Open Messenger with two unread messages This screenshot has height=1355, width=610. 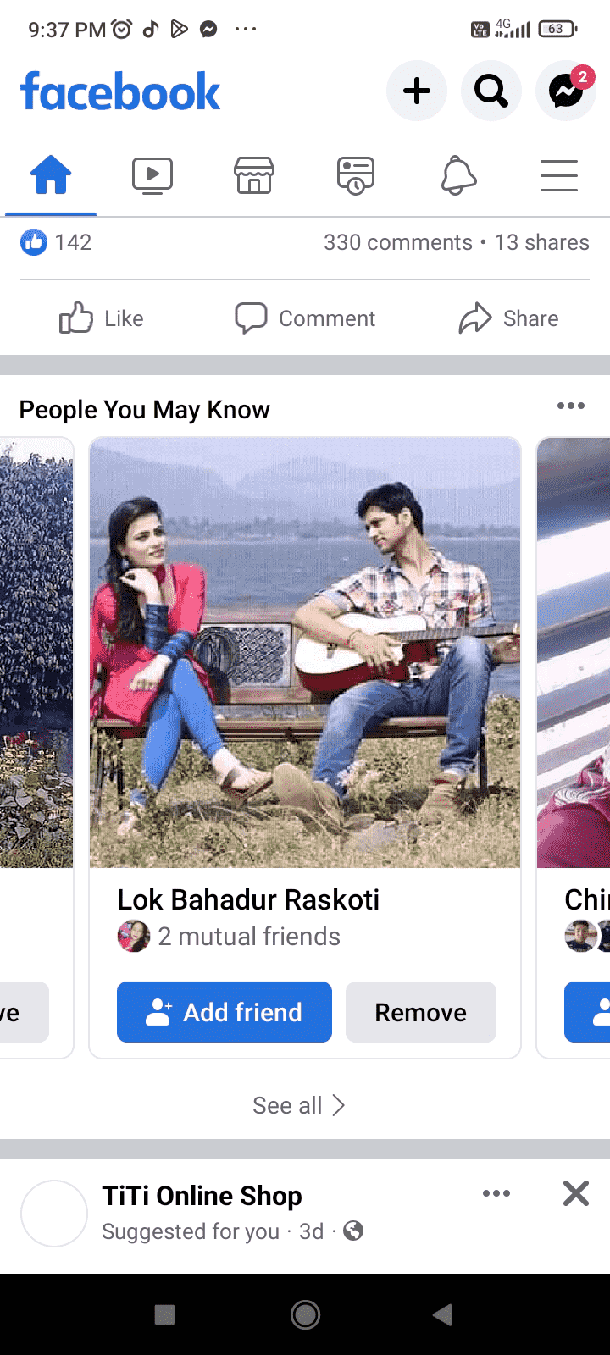566,91
